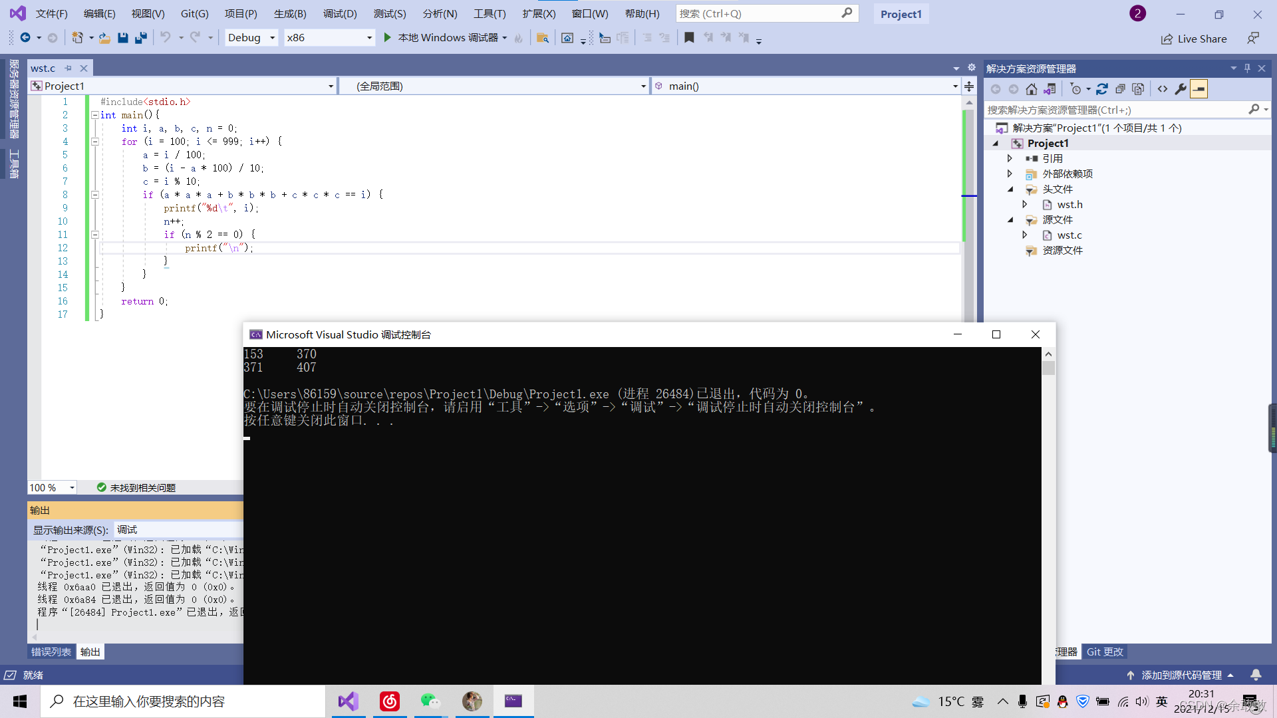The width and height of the screenshot is (1277, 718).
Task: Click the WeChat taskbar icon
Action: 430,701
